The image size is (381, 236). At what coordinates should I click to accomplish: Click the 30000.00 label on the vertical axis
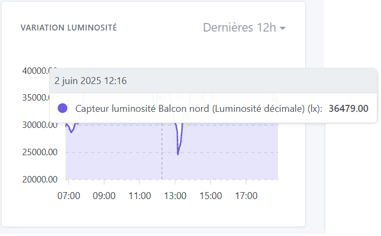click(37, 125)
